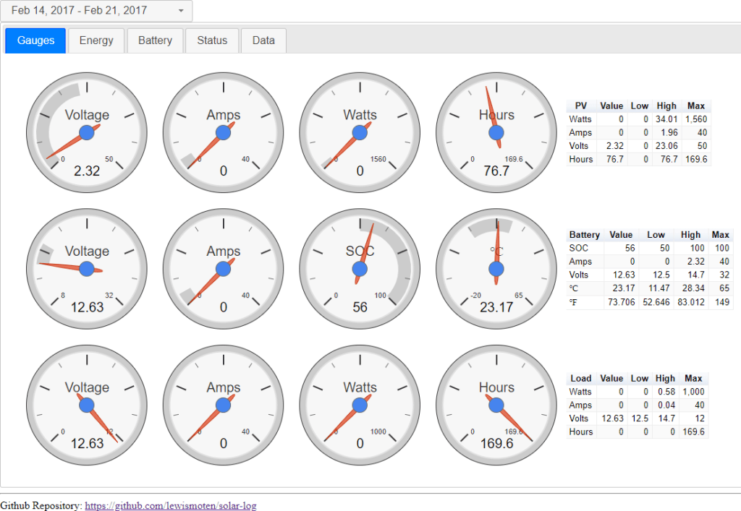
Task: Click the PV Voltage gauge reading 2.32
Action: (87, 132)
